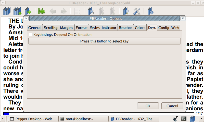The image size is (204, 122).
Task: Click the taskbar right scroll arrow
Action: click(x=201, y=119)
